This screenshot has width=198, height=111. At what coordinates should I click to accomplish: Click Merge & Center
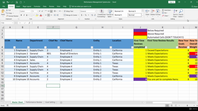(71, 15)
